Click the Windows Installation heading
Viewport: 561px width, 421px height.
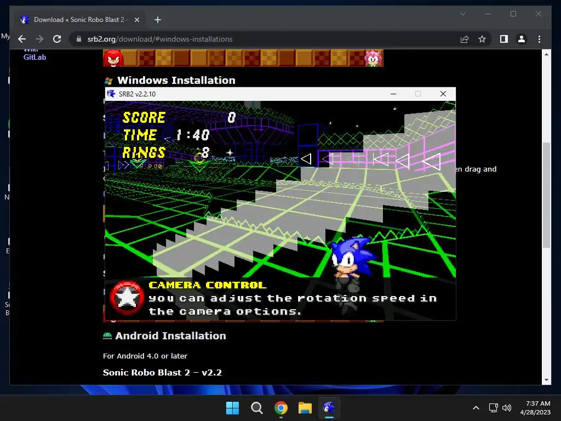pyautogui.click(x=176, y=80)
